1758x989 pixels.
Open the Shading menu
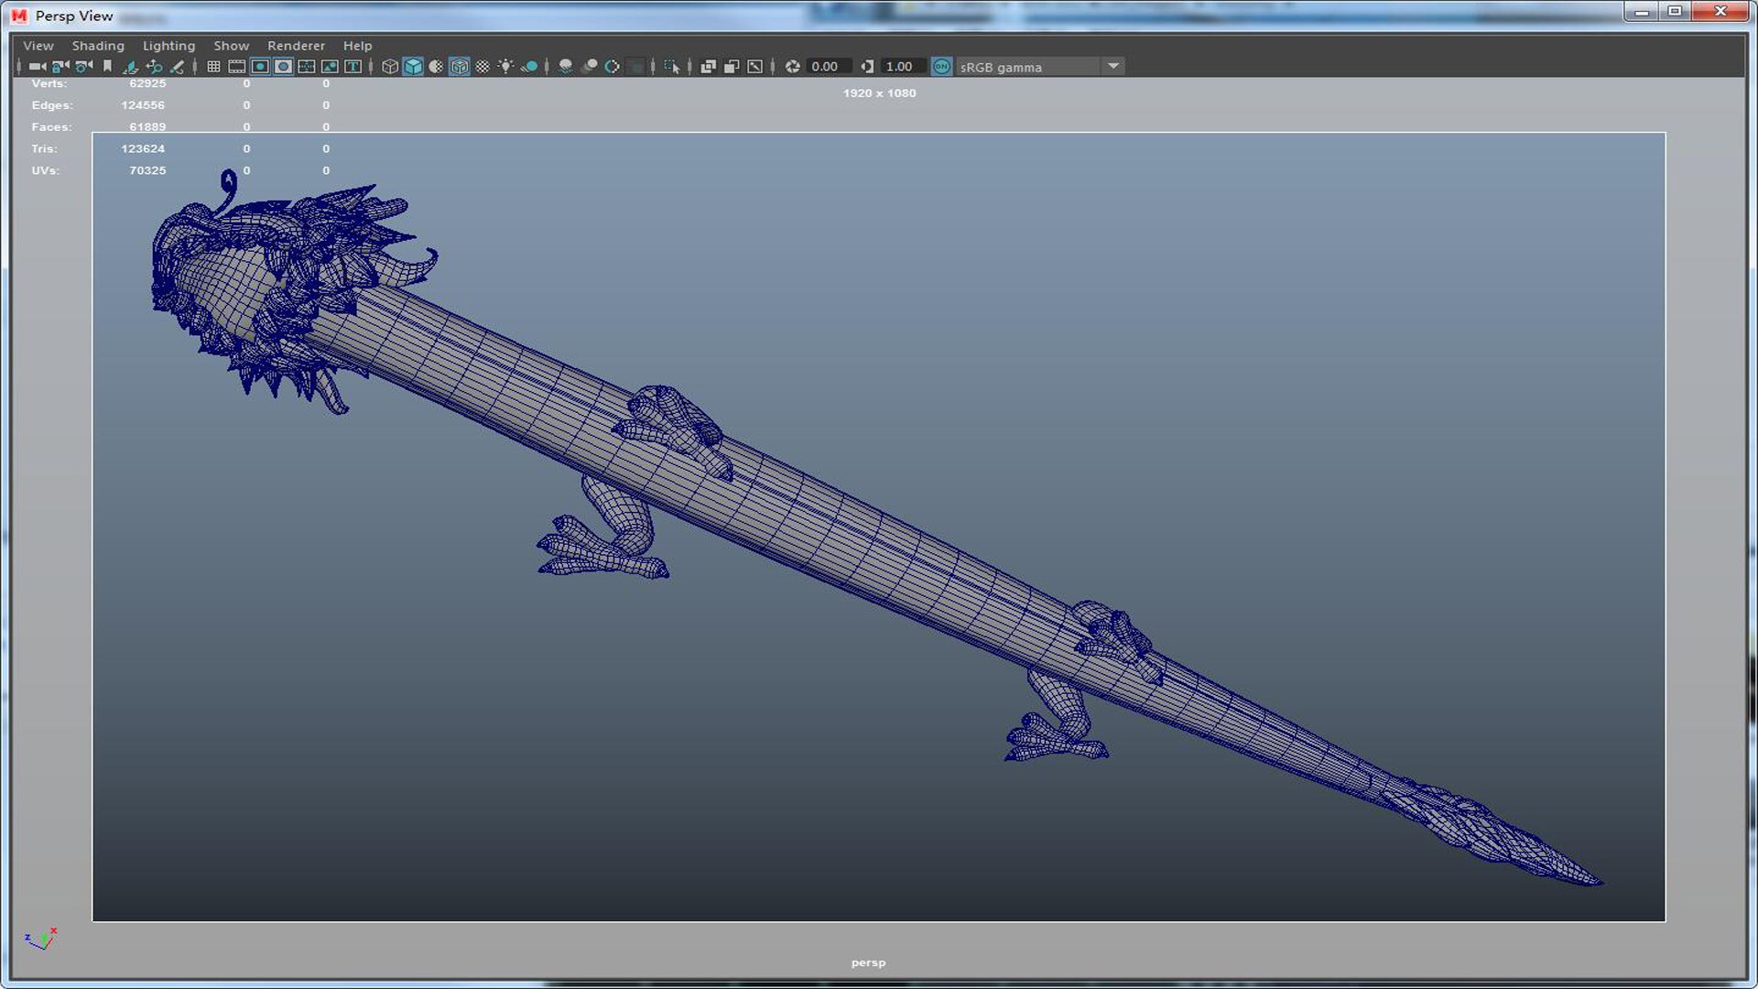coord(98,46)
